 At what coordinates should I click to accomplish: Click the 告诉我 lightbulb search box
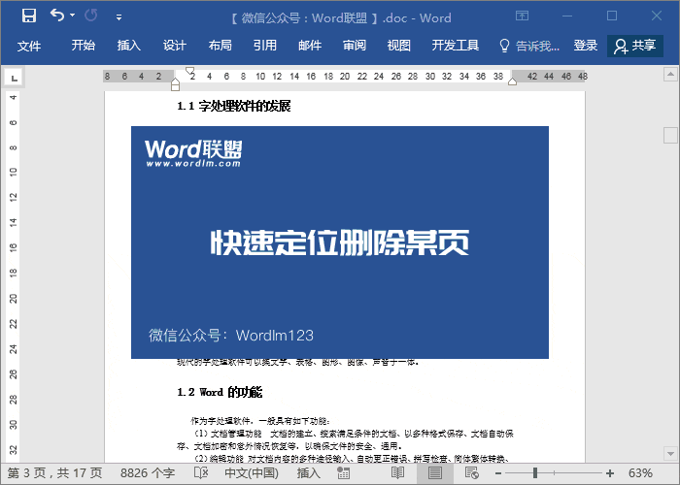529,46
